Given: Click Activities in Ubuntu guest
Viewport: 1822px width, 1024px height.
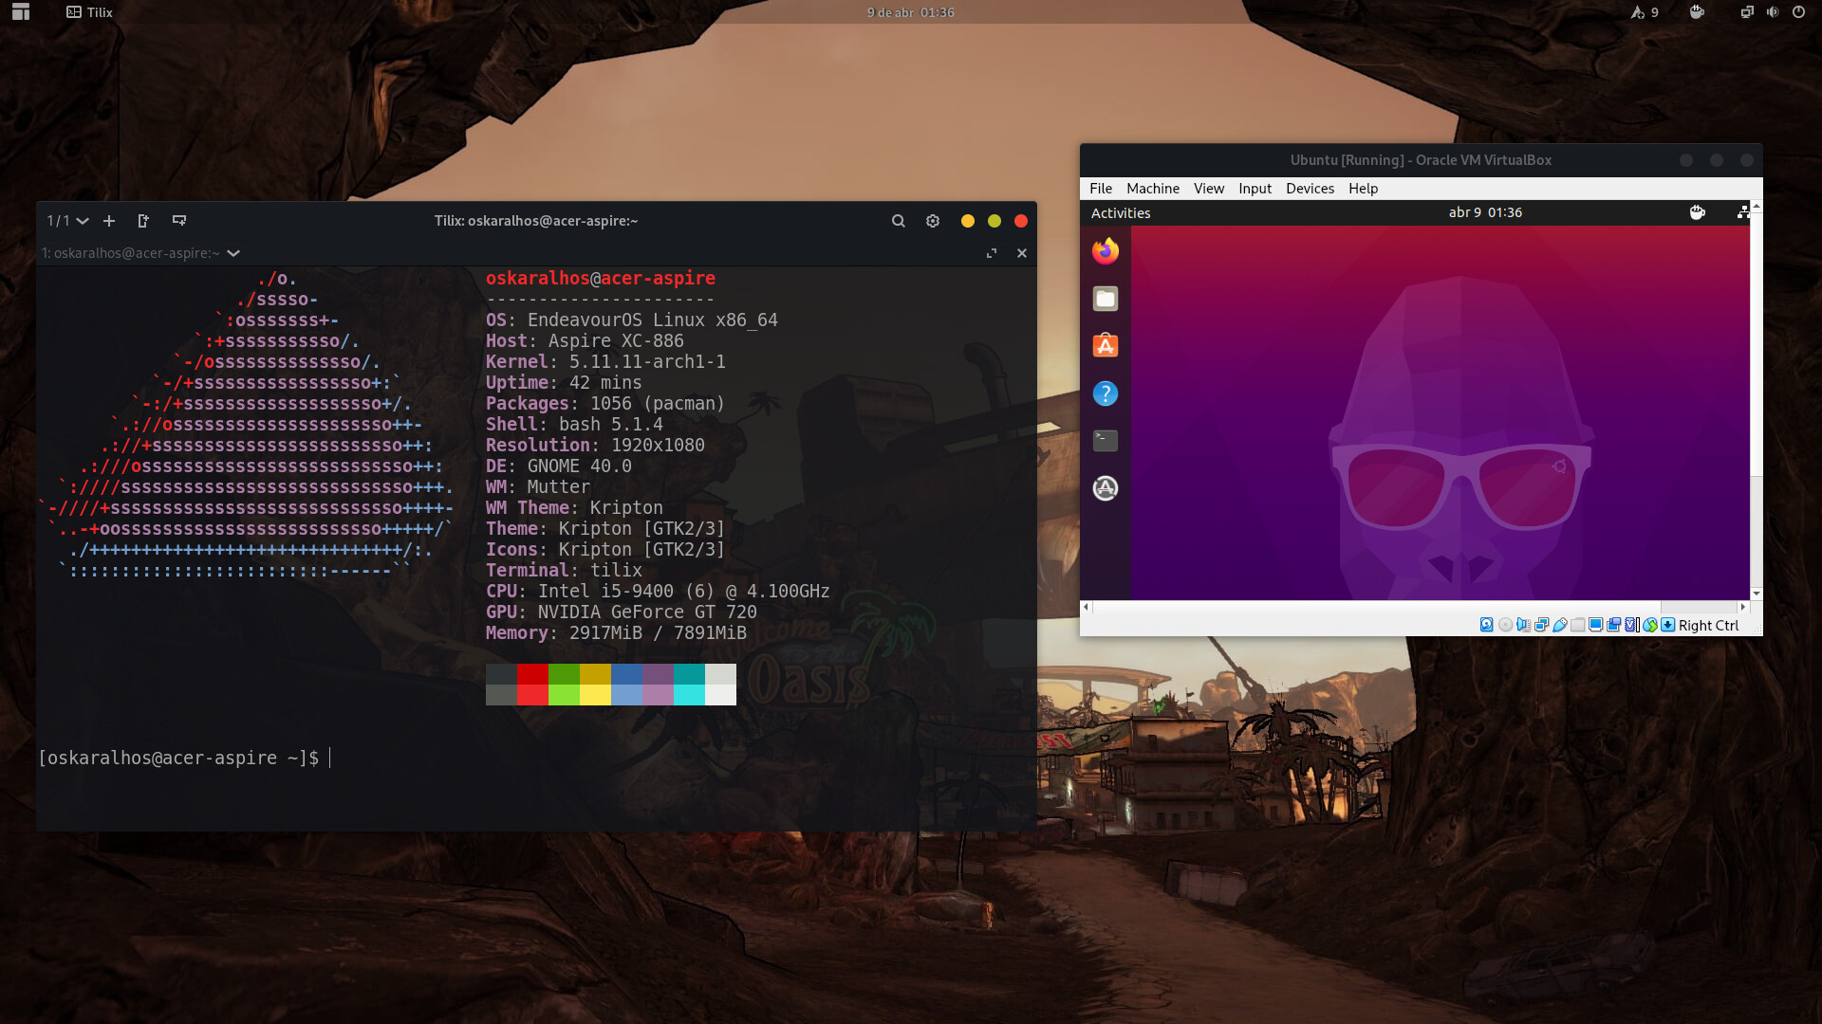Looking at the screenshot, I should (1121, 212).
